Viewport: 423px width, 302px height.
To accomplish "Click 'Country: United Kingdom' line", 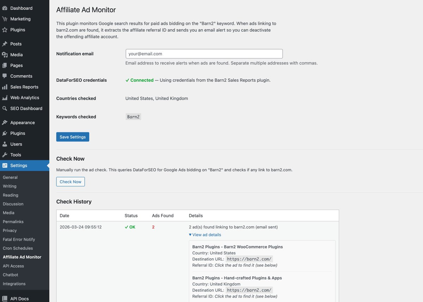I will pyautogui.click(x=216, y=284).
